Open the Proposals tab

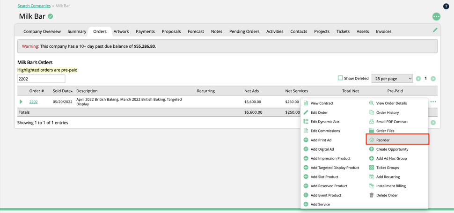coord(171,31)
